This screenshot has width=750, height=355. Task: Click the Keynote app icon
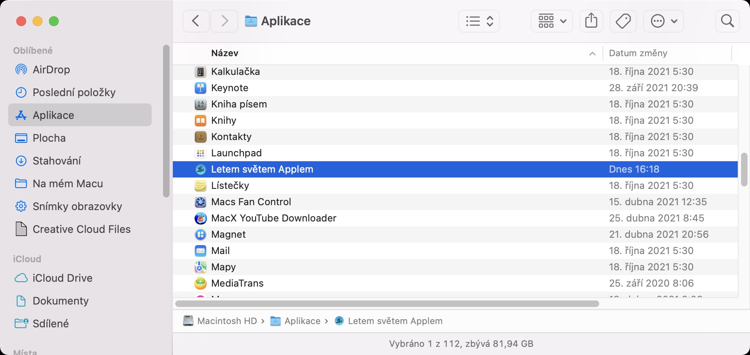(x=201, y=88)
